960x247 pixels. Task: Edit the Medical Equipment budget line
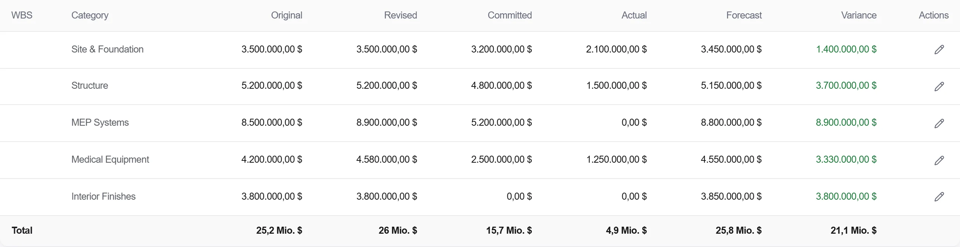(939, 160)
